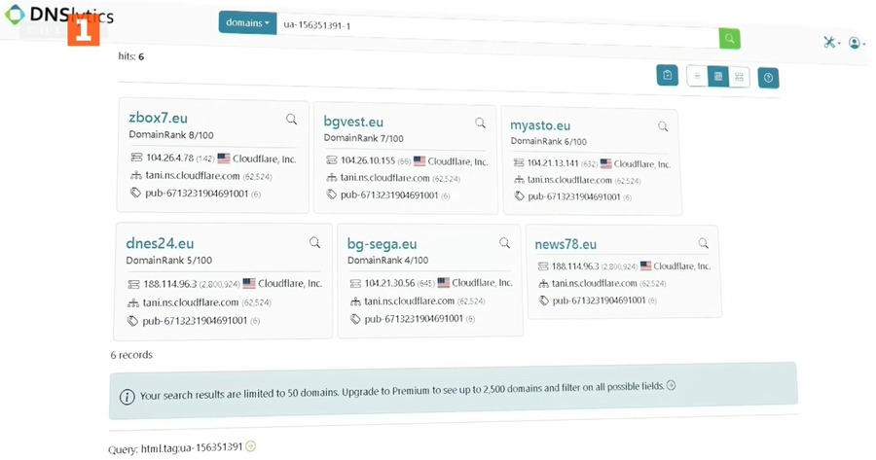
Task: Open the help question mark button
Action: (x=768, y=78)
